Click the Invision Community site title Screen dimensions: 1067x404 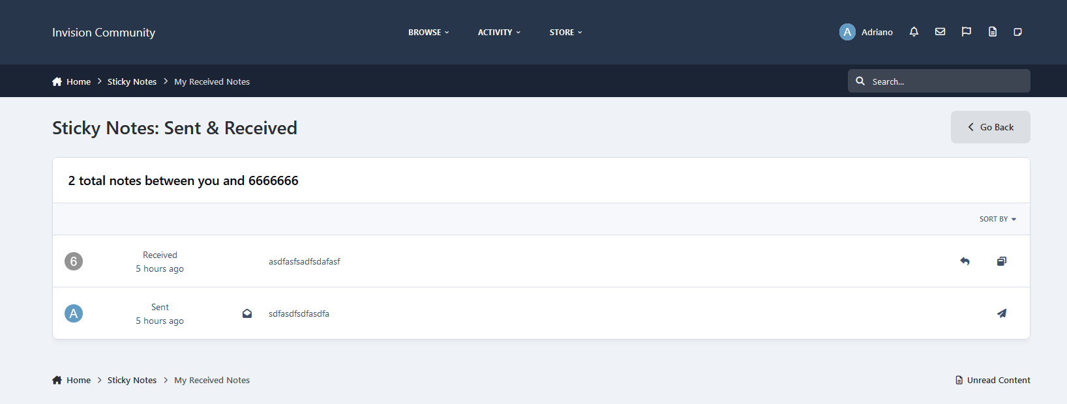[104, 32]
